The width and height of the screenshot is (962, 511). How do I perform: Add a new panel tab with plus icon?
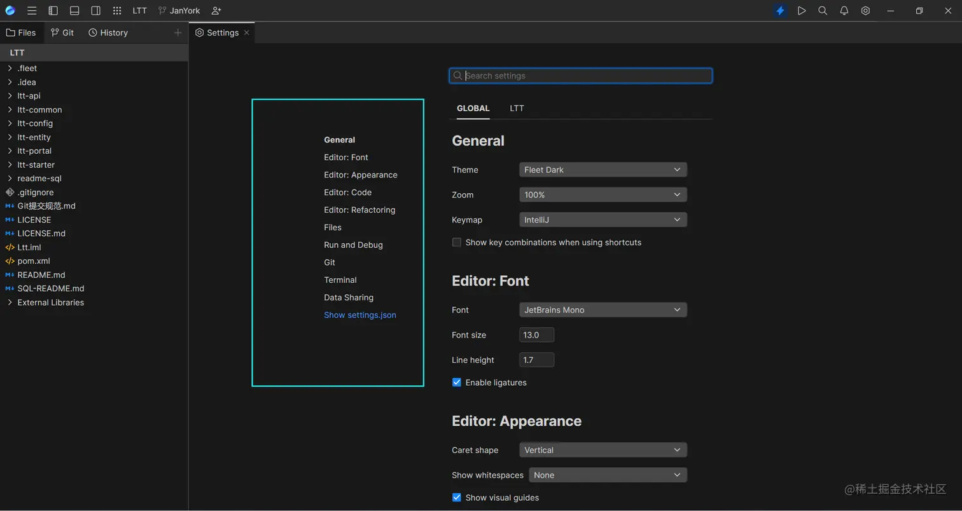[x=178, y=32]
